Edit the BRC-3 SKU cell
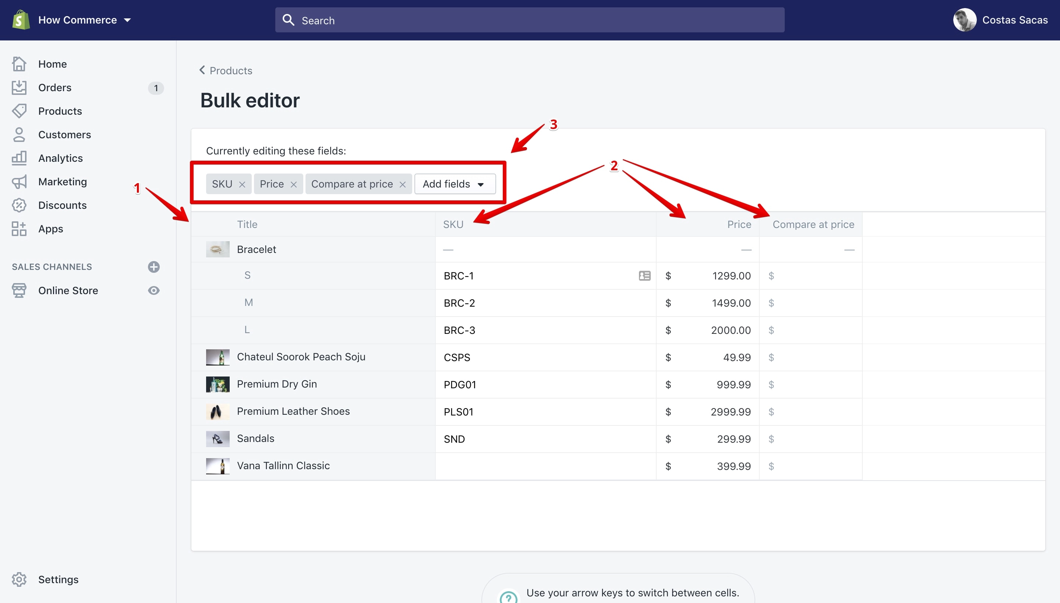The image size is (1060, 603). (x=545, y=331)
